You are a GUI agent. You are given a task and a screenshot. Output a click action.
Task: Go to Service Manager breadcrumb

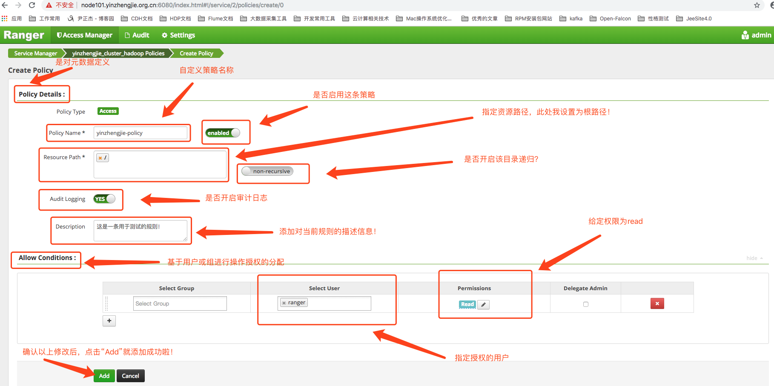point(35,53)
